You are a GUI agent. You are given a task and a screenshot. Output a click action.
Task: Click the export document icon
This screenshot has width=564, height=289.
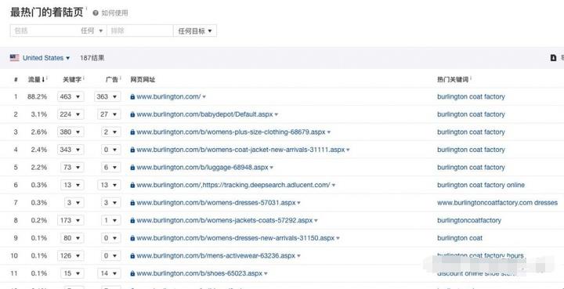554,58
